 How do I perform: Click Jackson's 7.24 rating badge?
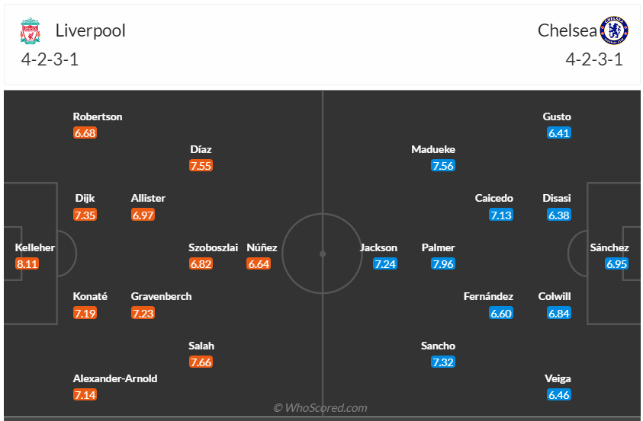(384, 264)
